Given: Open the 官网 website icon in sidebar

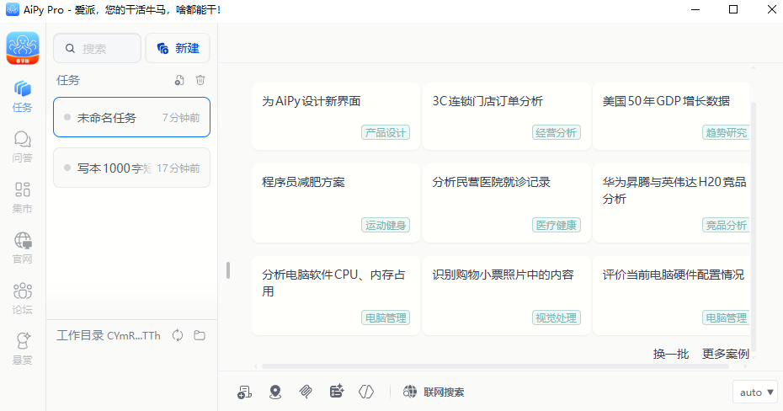Looking at the screenshot, I should point(23,247).
